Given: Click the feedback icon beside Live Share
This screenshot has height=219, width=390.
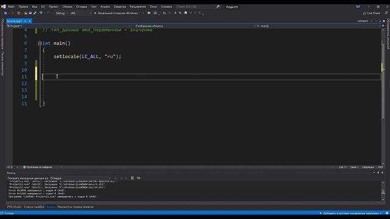Looking at the screenshot, I should pos(386,13).
